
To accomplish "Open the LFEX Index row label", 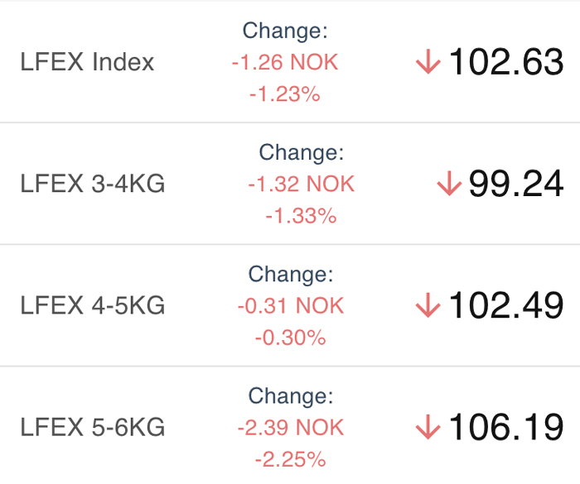I will [x=87, y=62].
